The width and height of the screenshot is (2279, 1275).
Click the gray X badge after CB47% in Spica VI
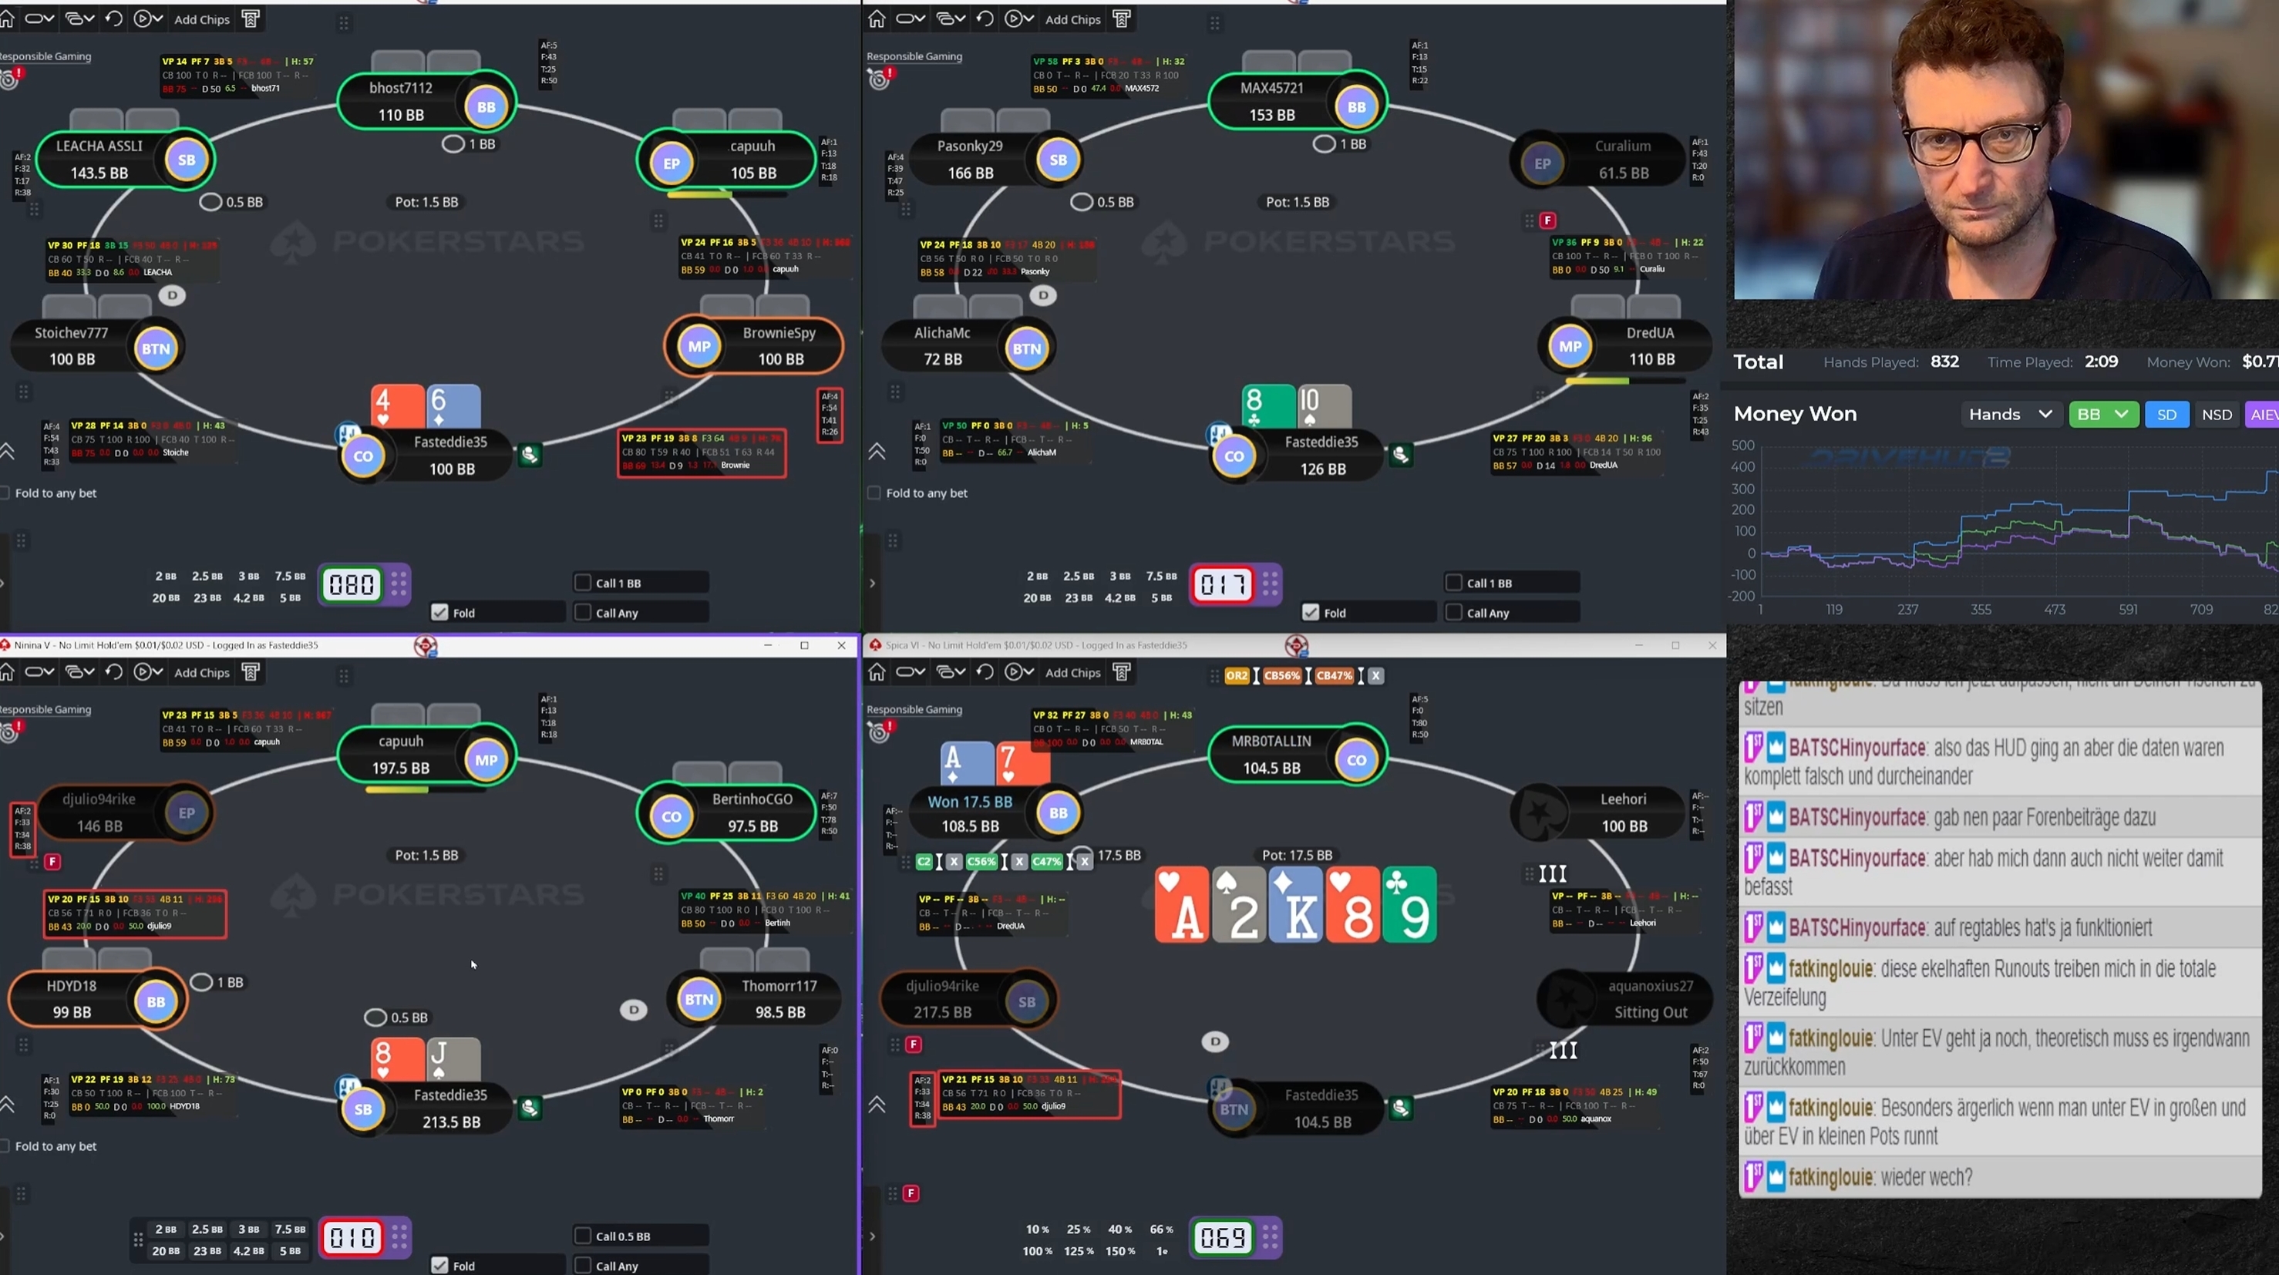[1375, 676]
